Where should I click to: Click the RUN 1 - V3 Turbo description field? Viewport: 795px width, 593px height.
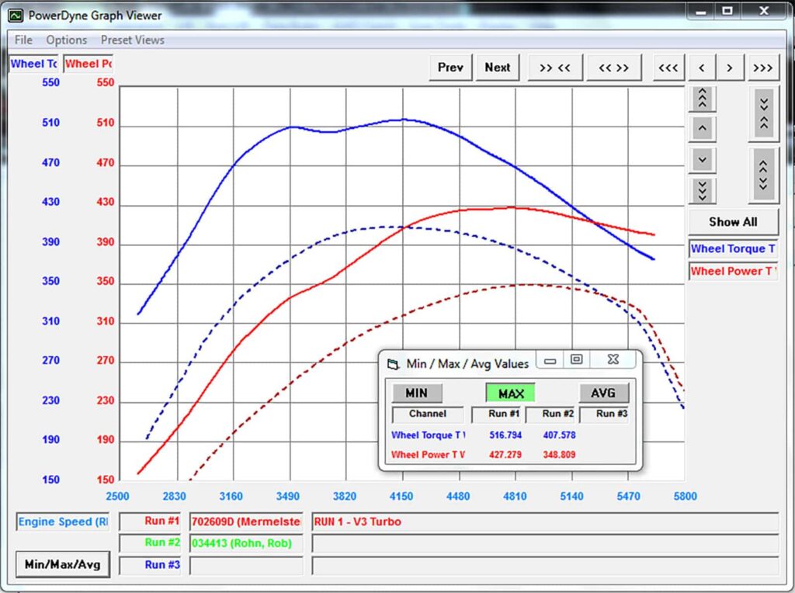[x=545, y=522]
